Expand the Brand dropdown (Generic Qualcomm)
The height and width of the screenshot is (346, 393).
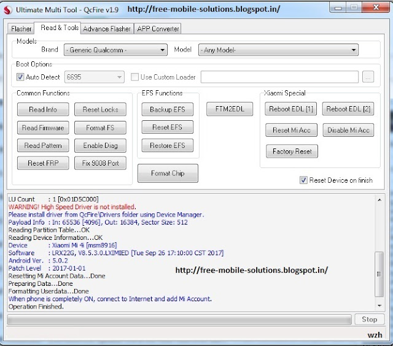tap(115, 50)
